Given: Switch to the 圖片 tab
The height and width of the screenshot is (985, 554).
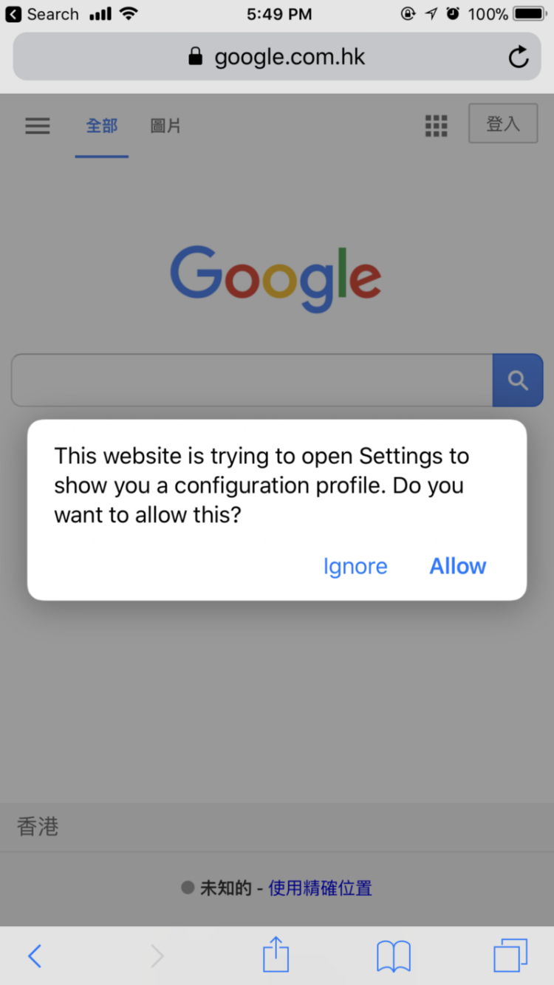Looking at the screenshot, I should pos(165,126).
